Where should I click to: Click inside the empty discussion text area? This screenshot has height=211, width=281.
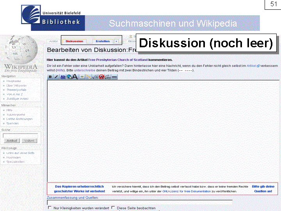pos(163,131)
